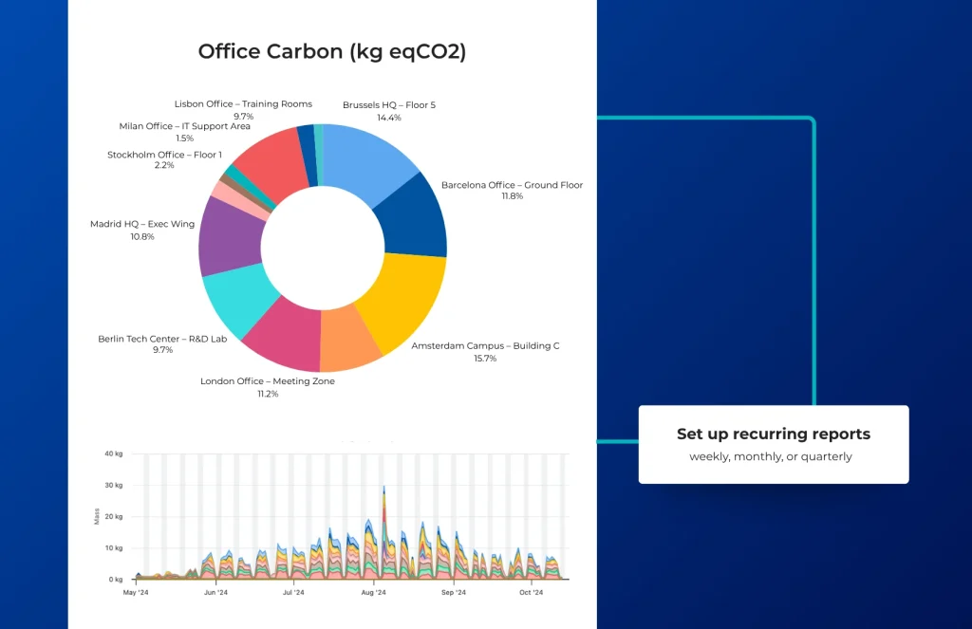Click the weekly, monthly, or quarterly text

[771, 456]
